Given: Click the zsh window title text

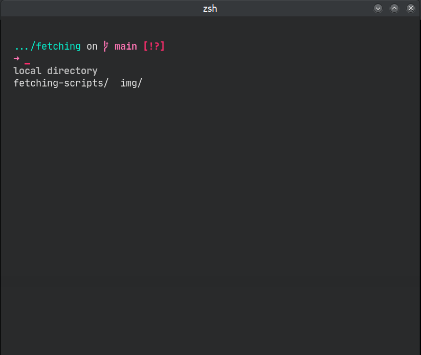Looking at the screenshot, I should [211, 8].
